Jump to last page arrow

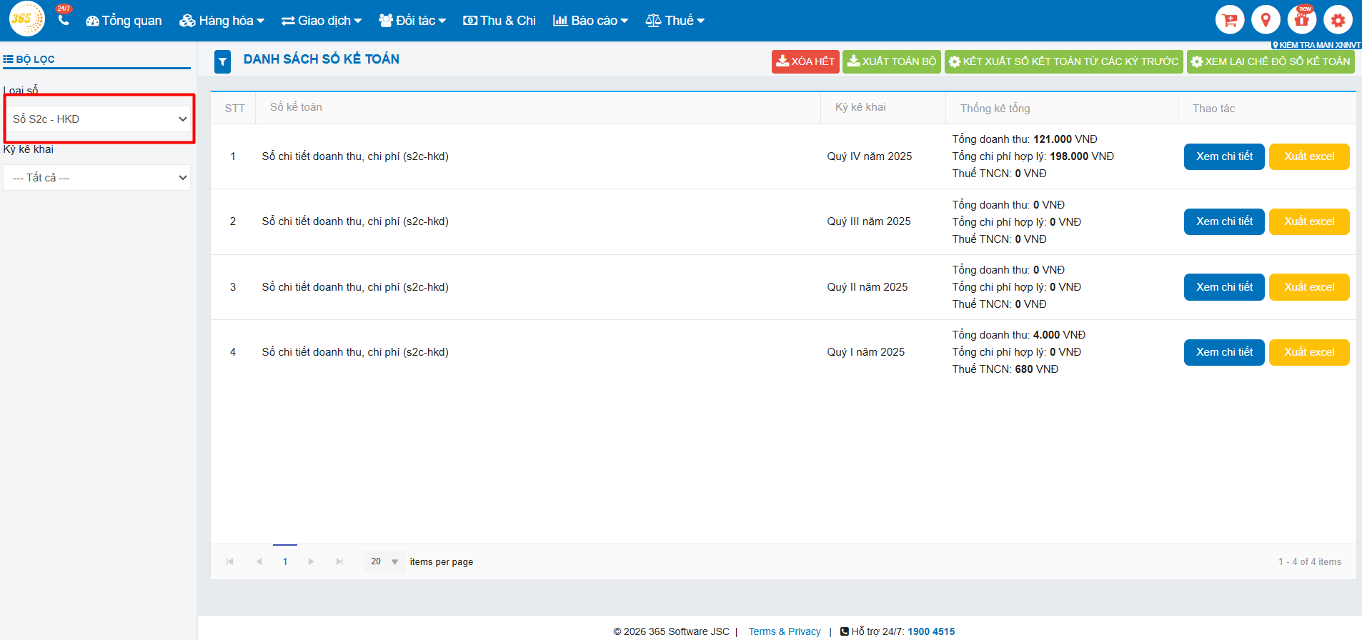pos(339,562)
